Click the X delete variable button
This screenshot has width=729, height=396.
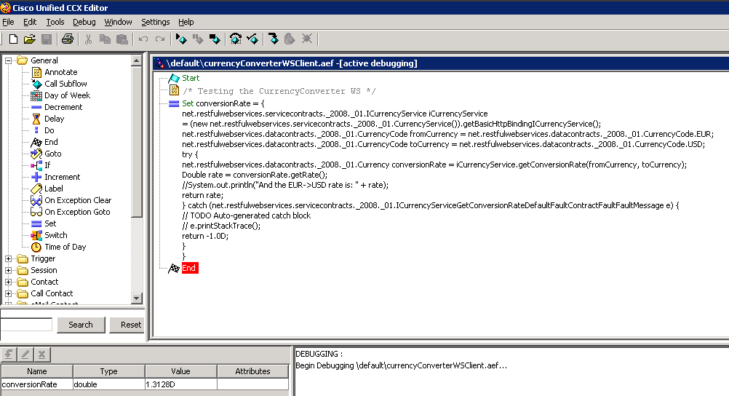(42, 355)
